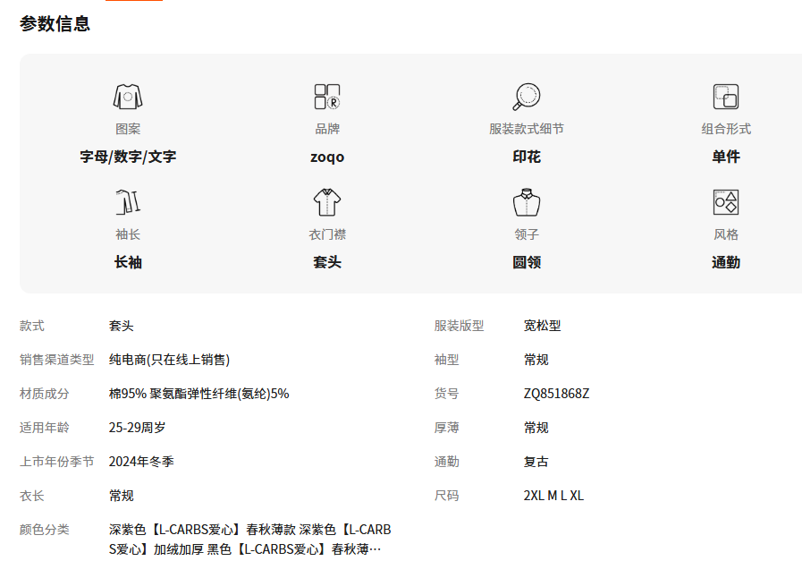Click the style (风格) shapes icon
The height and width of the screenshot is (578, 802).
pyautogui.click(x=725, y=202)
